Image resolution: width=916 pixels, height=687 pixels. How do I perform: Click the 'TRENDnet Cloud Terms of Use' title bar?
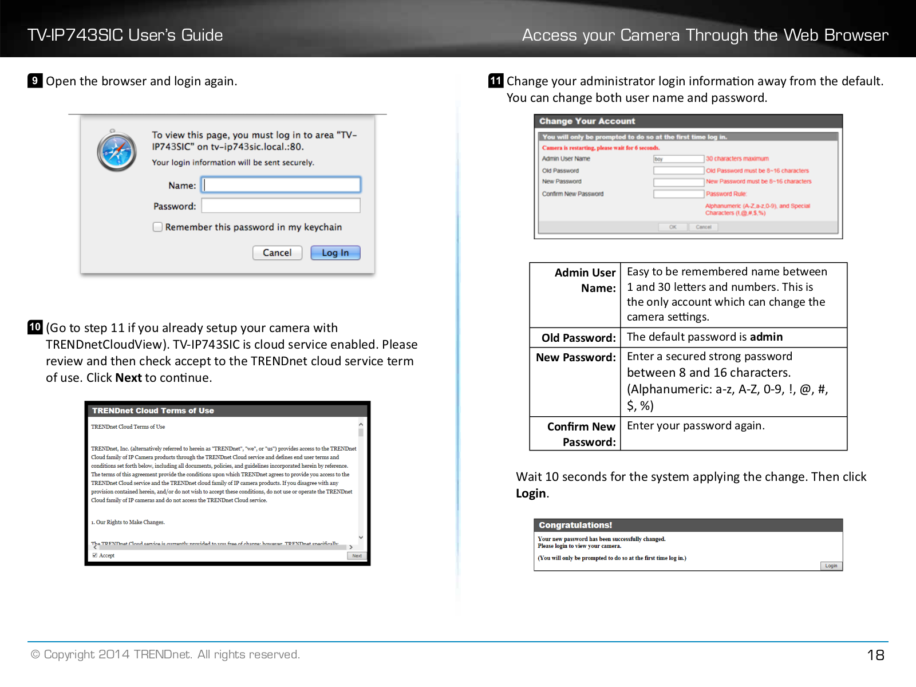point(227,410)
